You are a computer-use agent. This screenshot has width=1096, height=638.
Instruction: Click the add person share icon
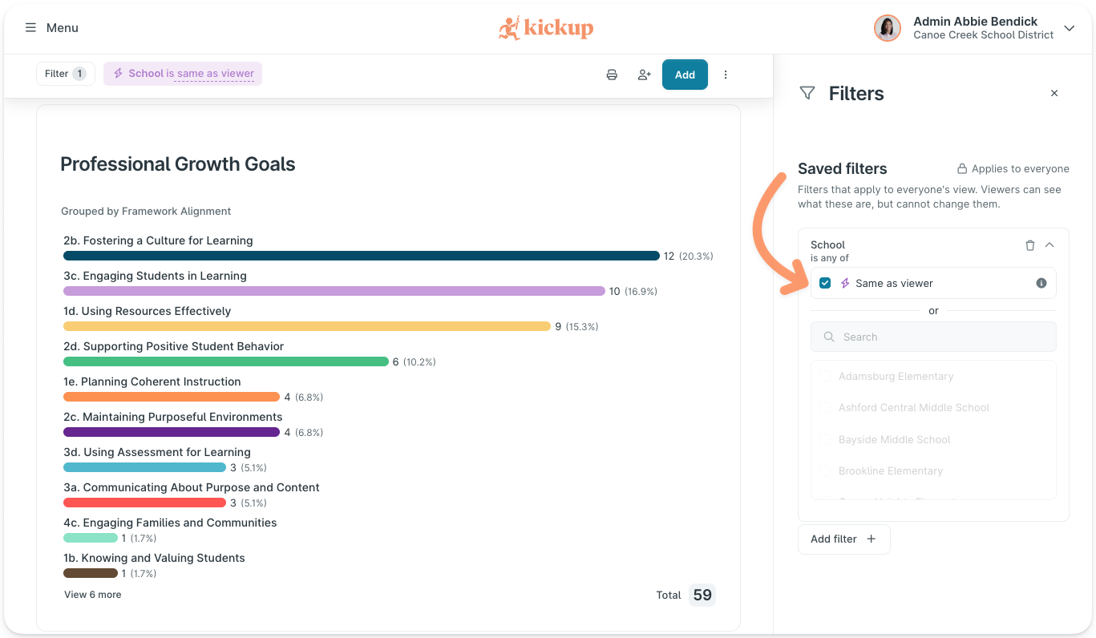(x=644, y=75)
